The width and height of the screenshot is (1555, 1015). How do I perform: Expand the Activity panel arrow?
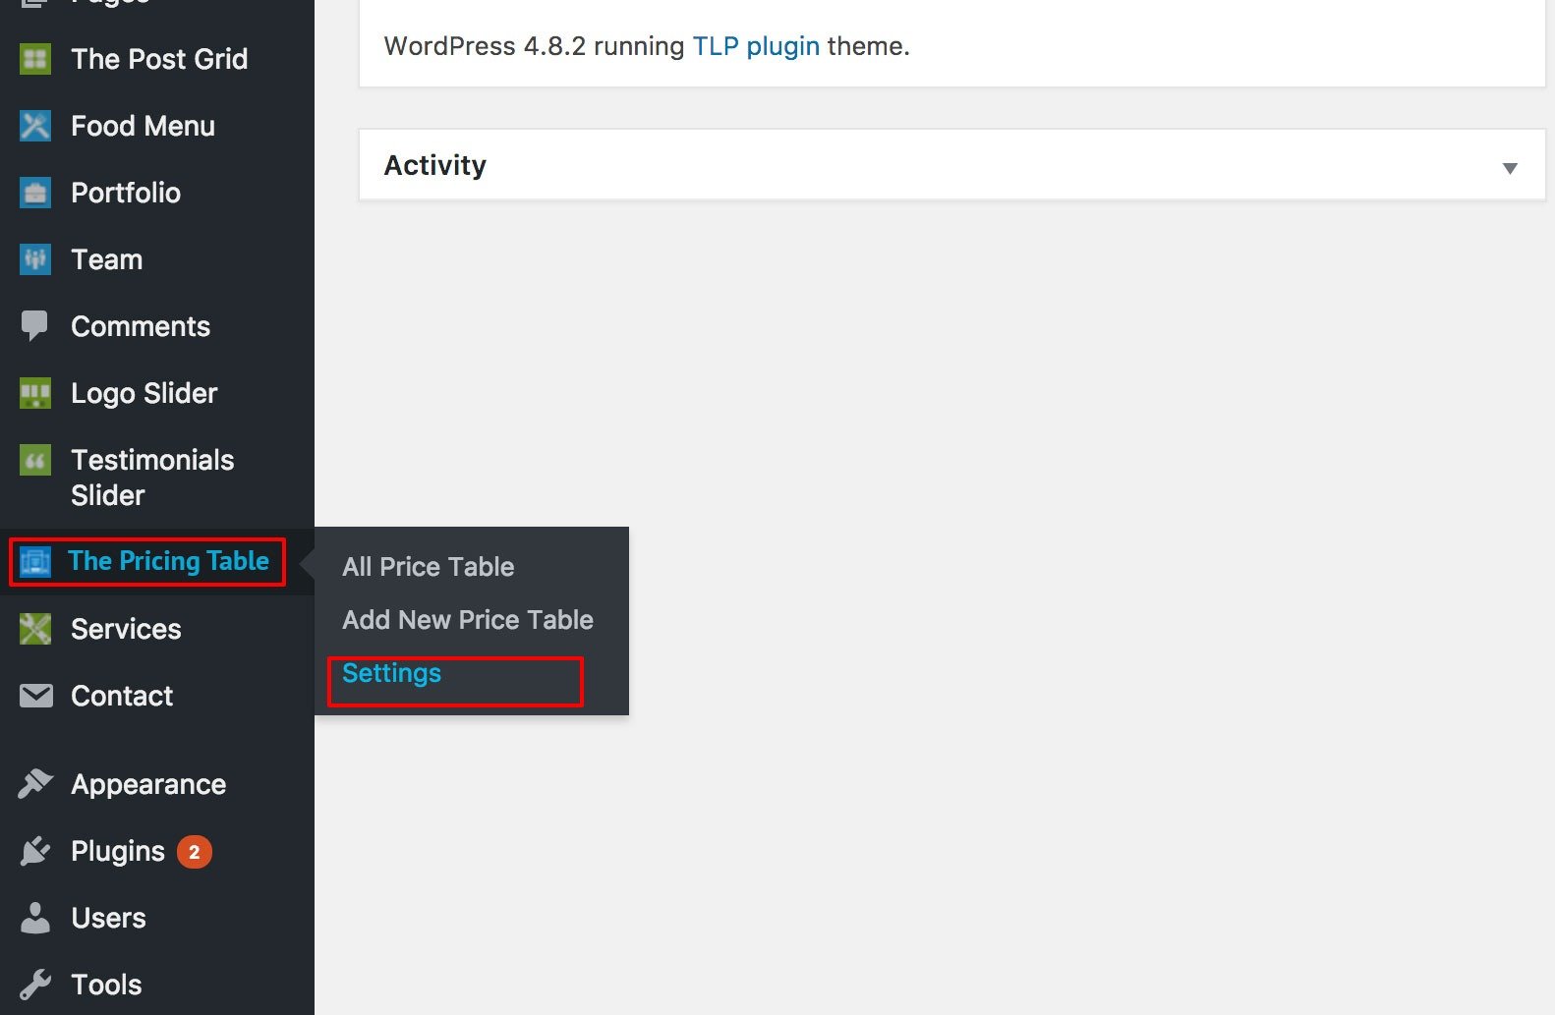coord(1510,168)
